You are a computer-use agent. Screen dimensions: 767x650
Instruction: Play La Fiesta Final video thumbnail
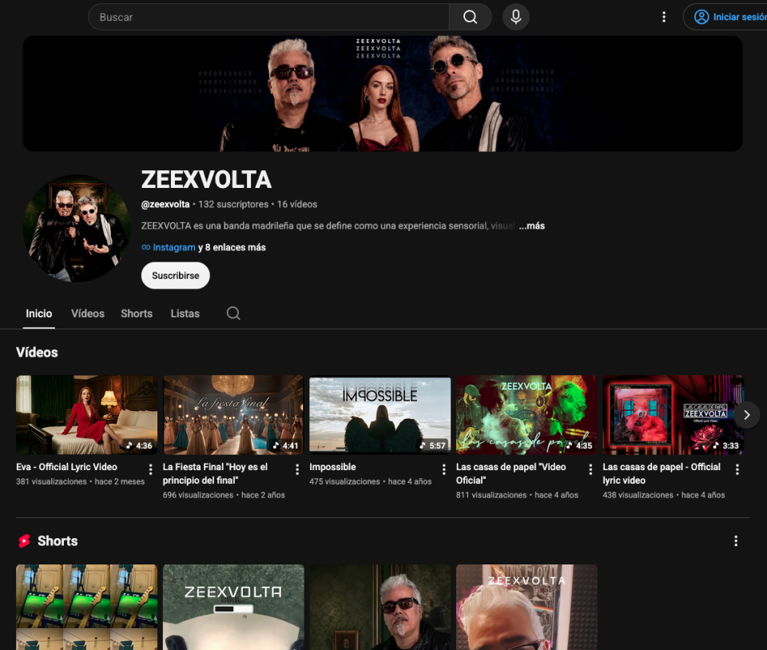(x=233, y=415)
